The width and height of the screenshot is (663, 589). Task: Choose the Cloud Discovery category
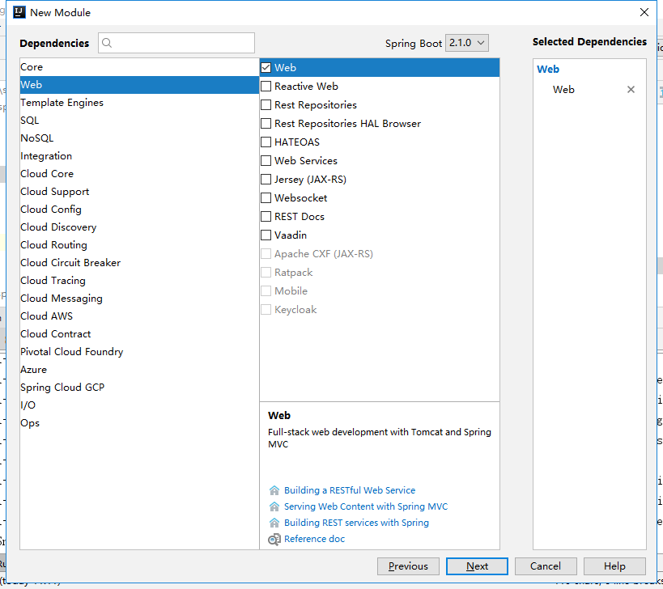point(139,227)
